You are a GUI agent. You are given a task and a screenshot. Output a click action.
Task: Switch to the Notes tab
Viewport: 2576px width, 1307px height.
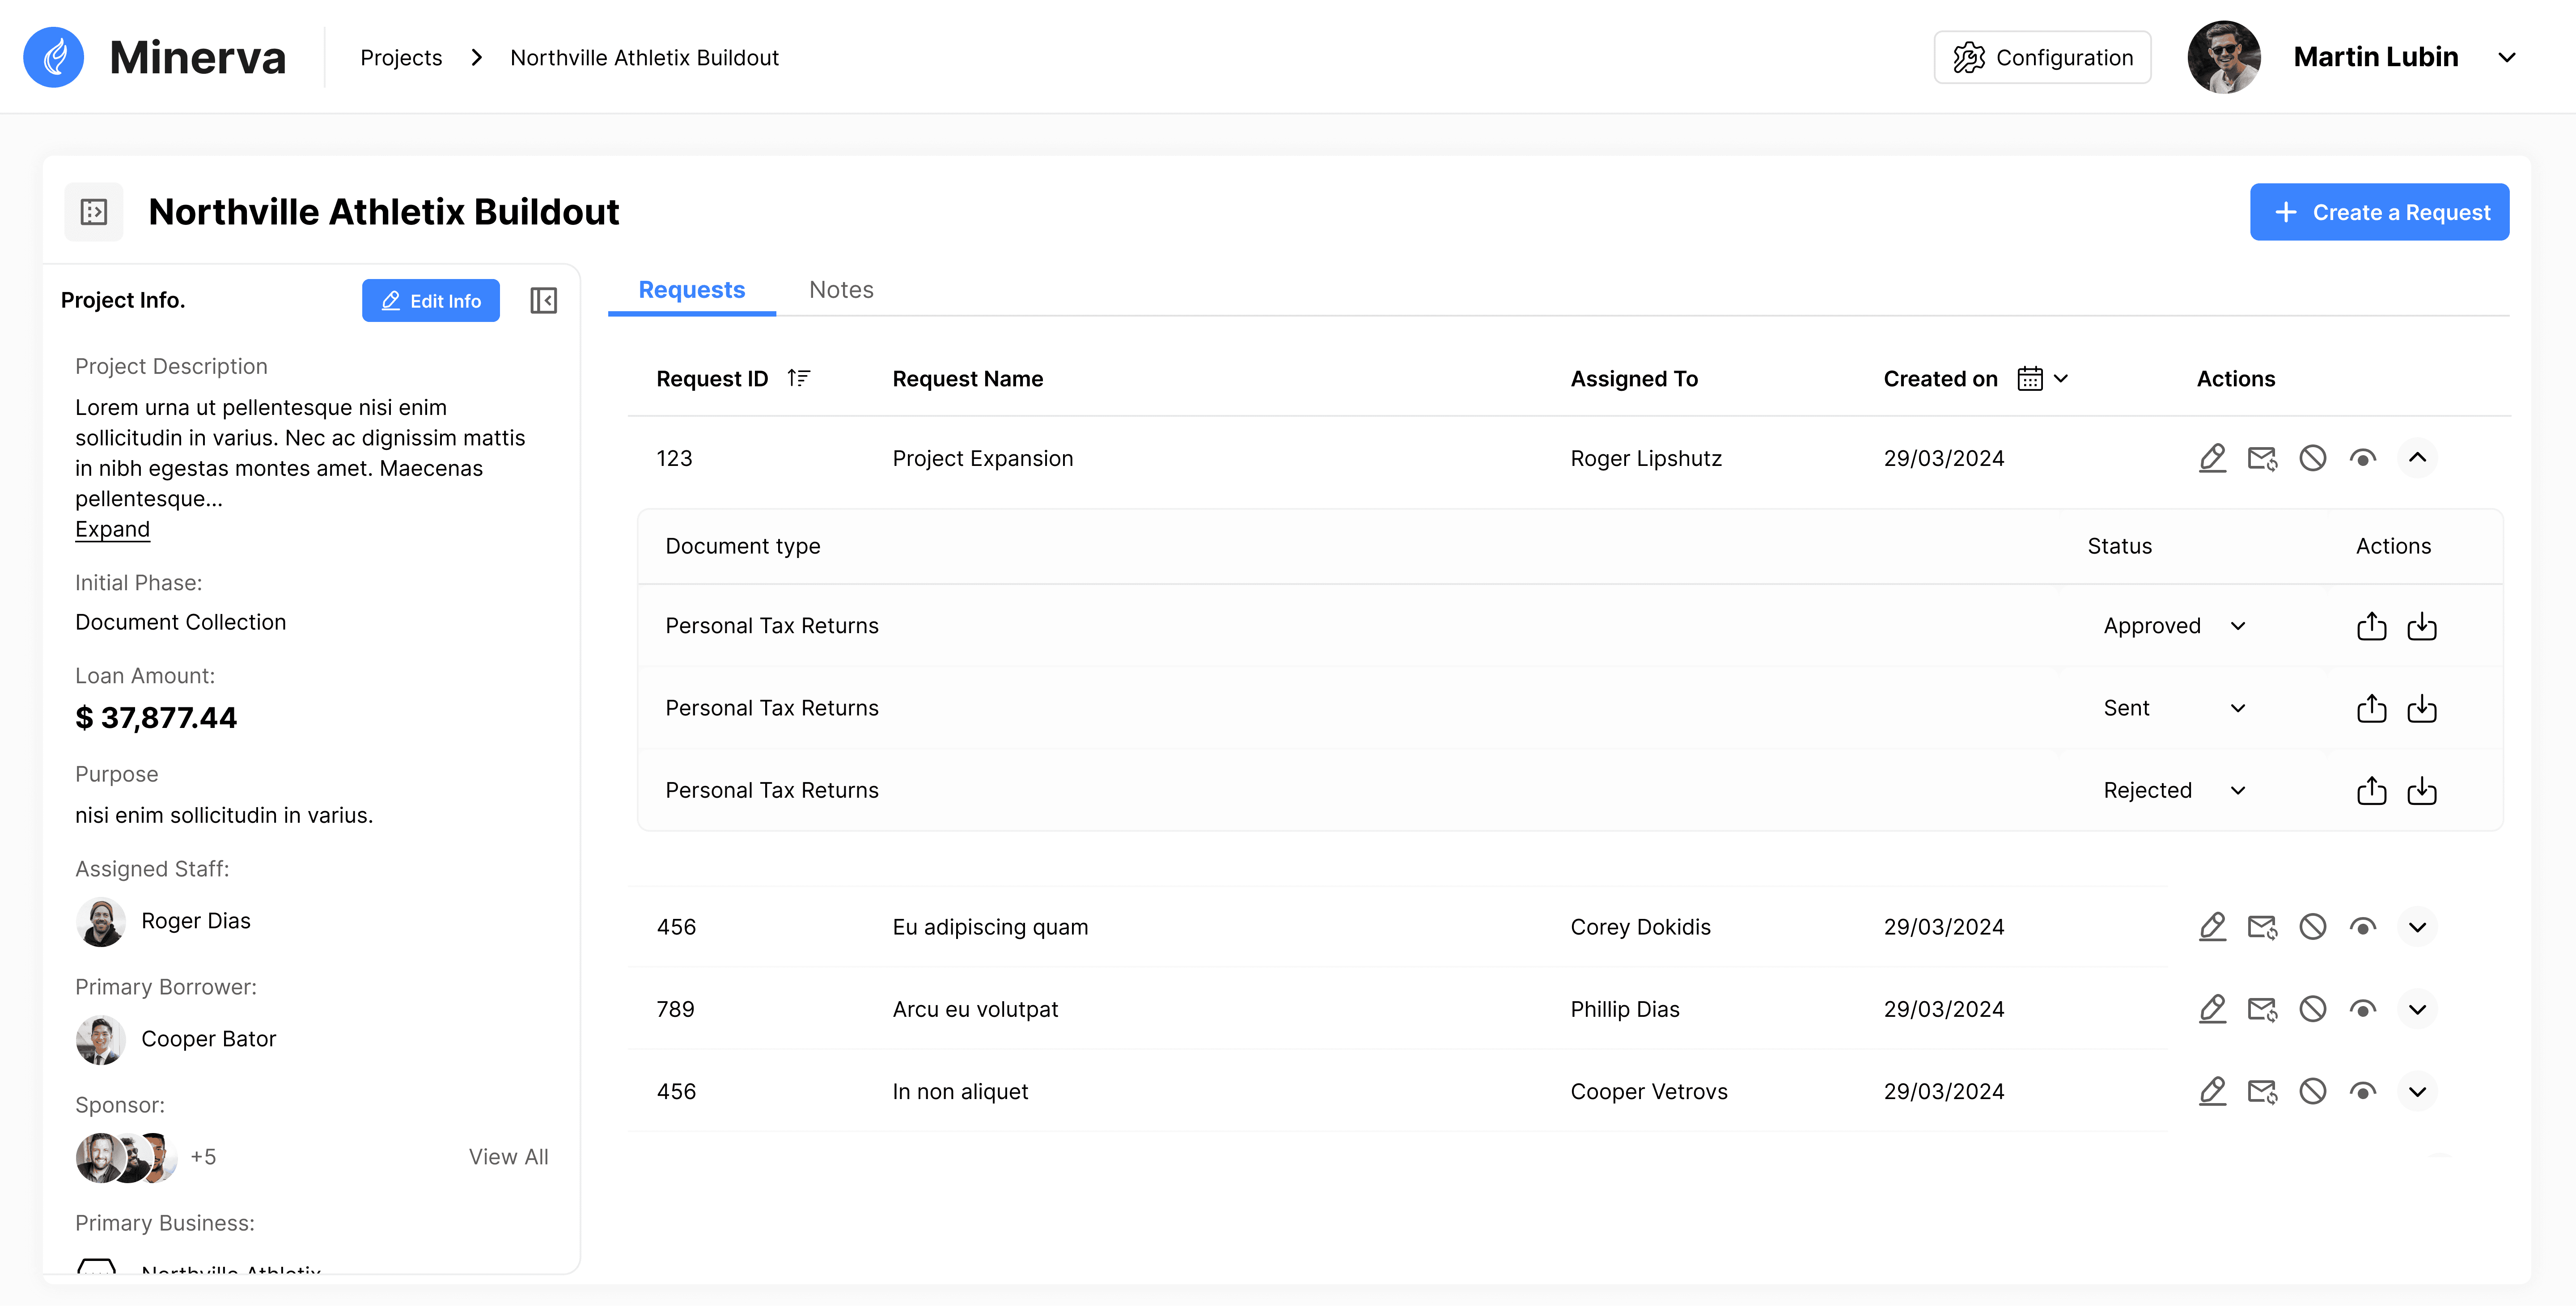pos(841,290)
